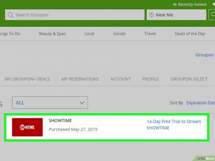Click the eye icon next to Recently Viewed
The image size is (215, 161).
[175, 5]
